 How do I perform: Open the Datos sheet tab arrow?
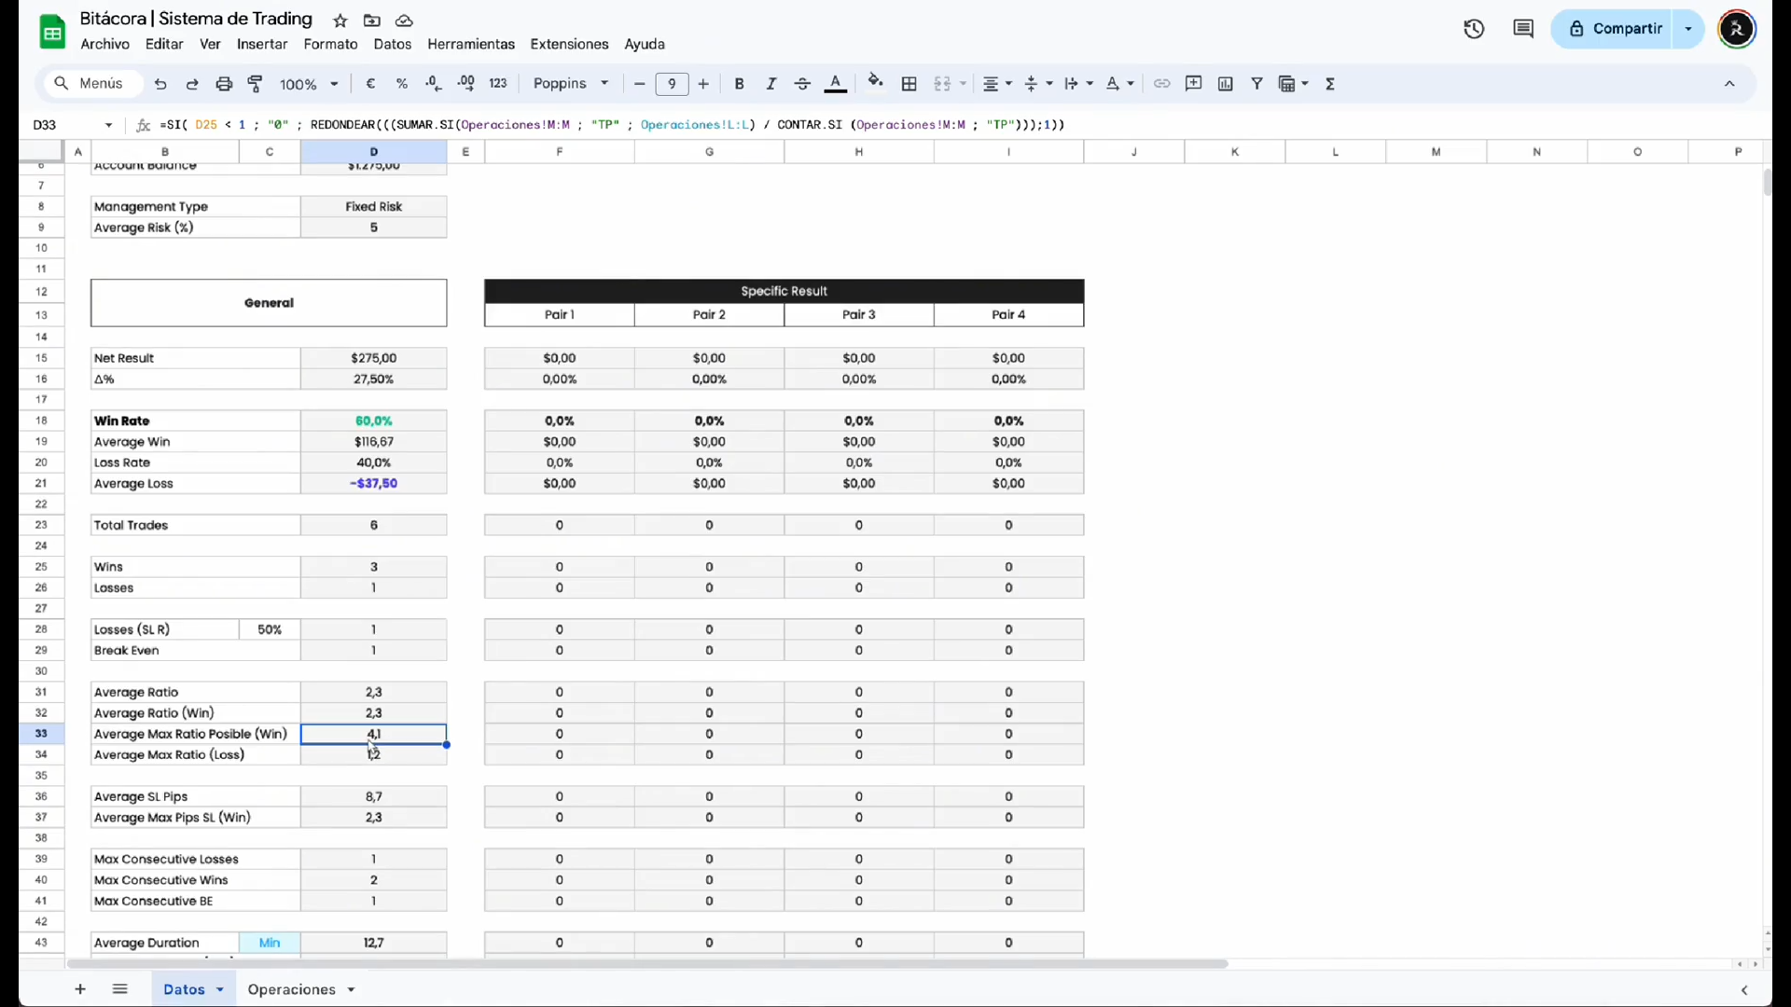pyautogui.click(x=220, y=989)
